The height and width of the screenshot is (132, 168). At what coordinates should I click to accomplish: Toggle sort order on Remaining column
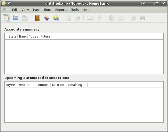(76, 85)
